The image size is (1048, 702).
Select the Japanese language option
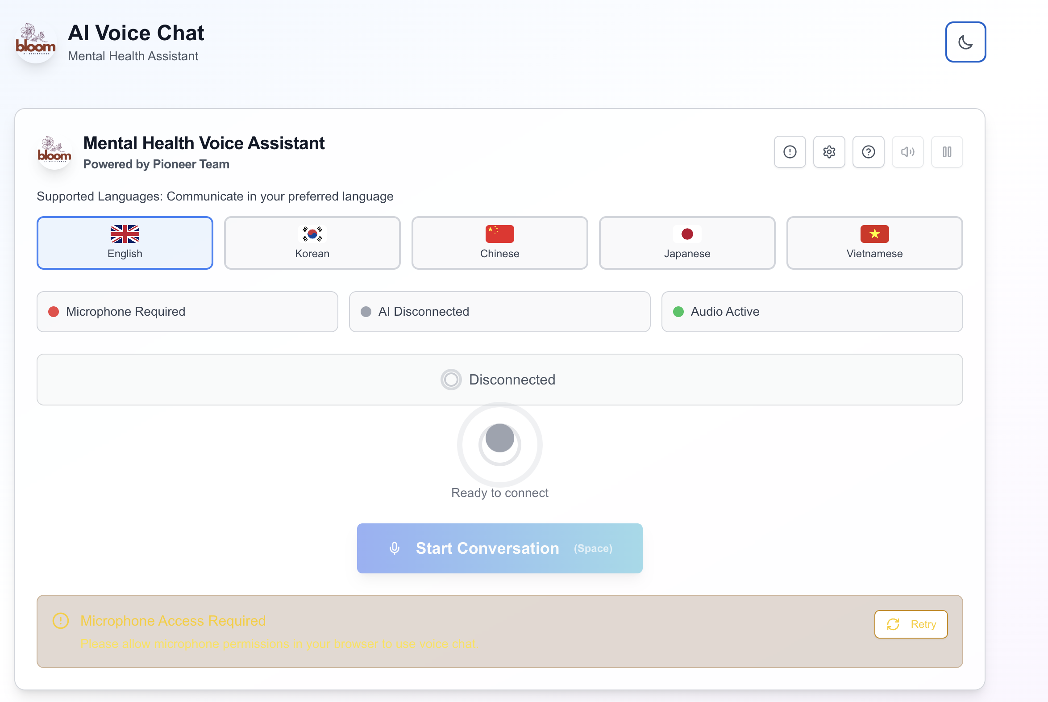click(687, 242)
